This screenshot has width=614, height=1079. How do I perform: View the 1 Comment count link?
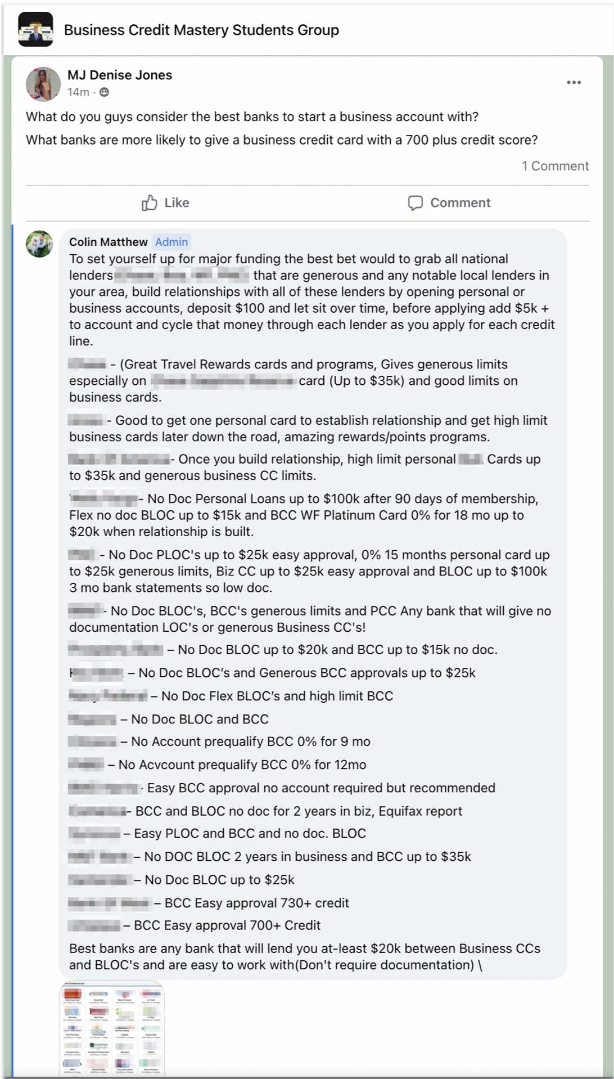click(555, 166)
